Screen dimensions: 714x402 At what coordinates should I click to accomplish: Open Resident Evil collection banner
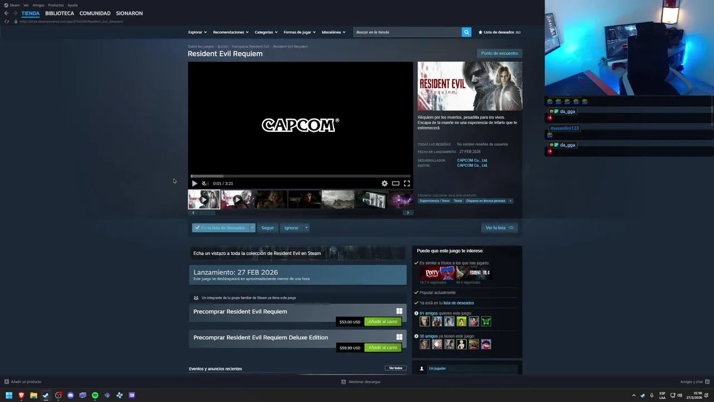tap(298, 253)
